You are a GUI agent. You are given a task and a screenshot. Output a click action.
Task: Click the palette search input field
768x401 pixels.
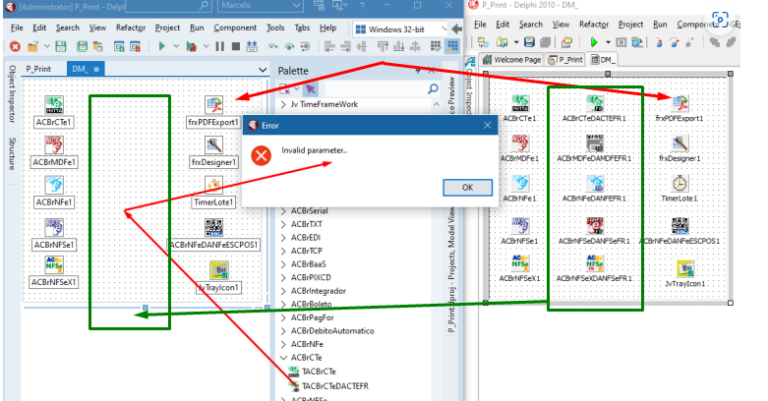pyautogui.click(x=375, y=89)
